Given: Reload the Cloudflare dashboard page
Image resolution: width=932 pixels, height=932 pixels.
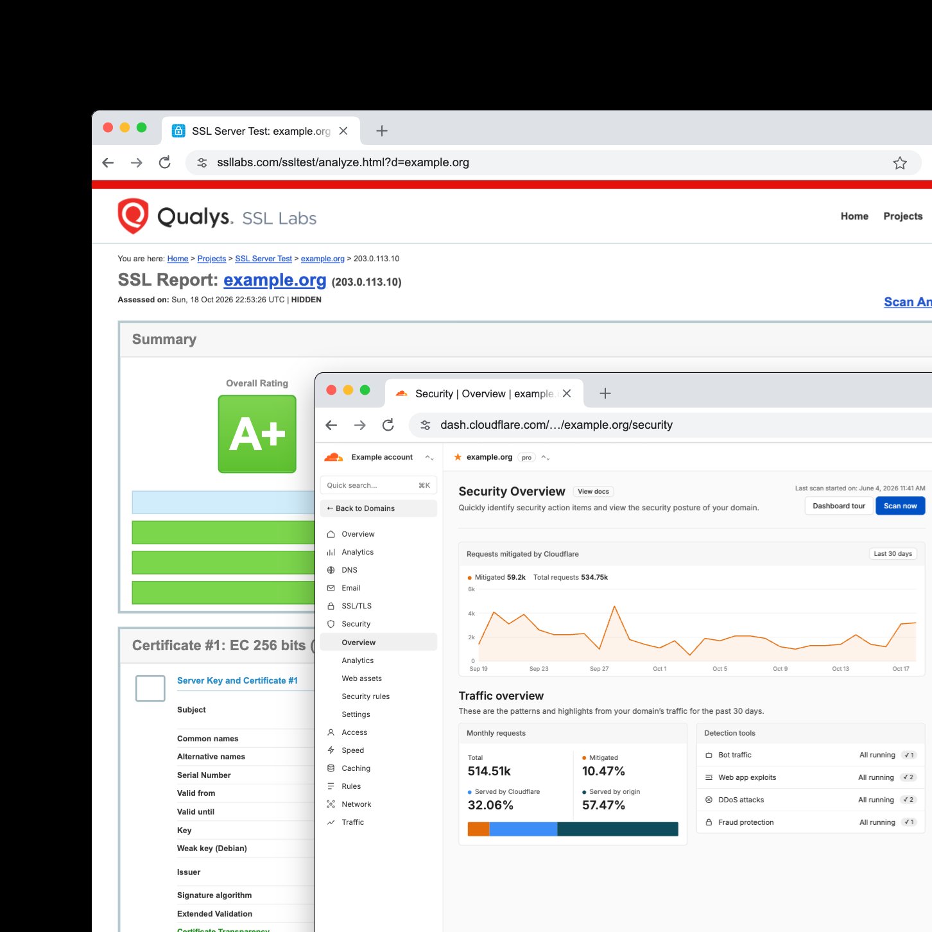Looking at the screenshot, I should (388, 425).
